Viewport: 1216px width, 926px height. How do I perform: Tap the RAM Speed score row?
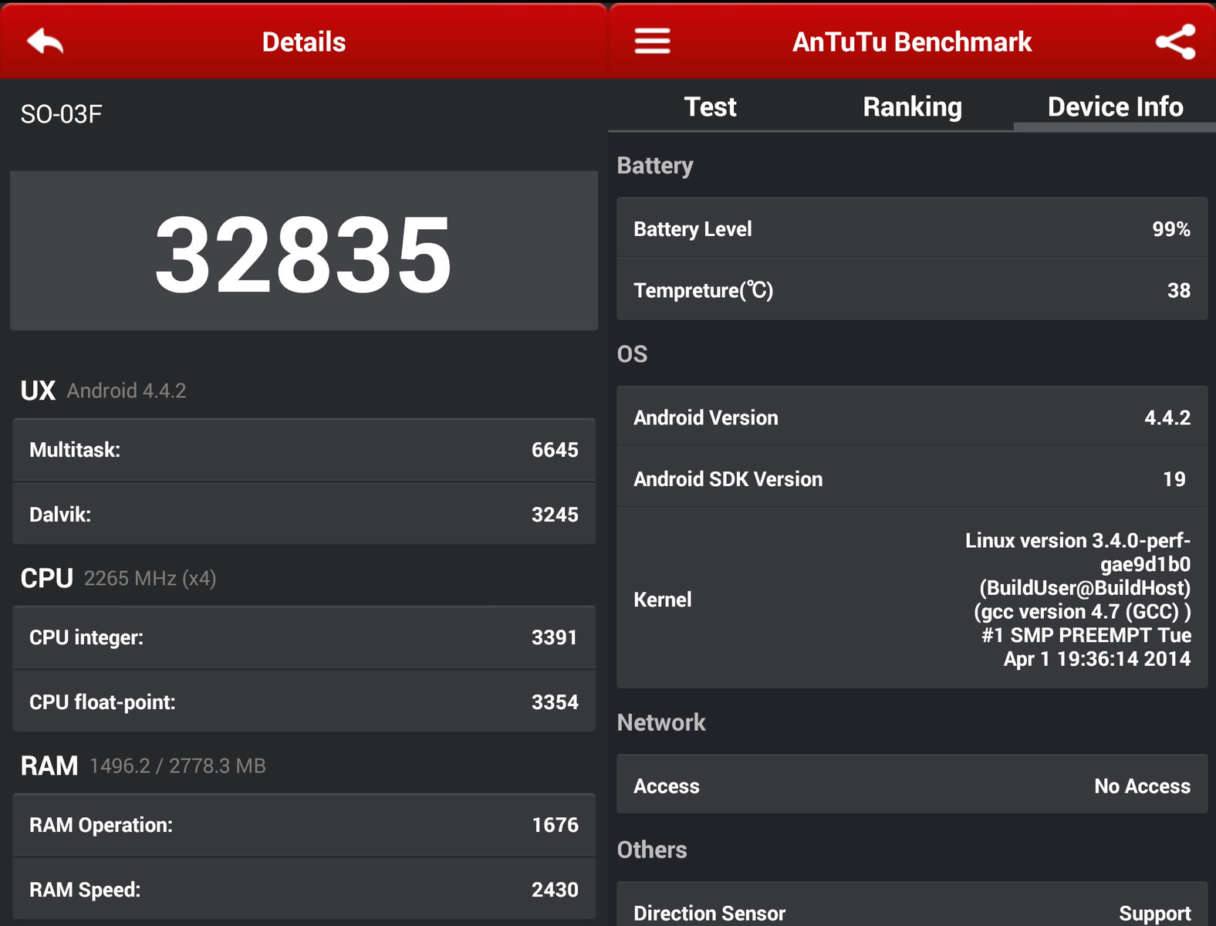304,889
